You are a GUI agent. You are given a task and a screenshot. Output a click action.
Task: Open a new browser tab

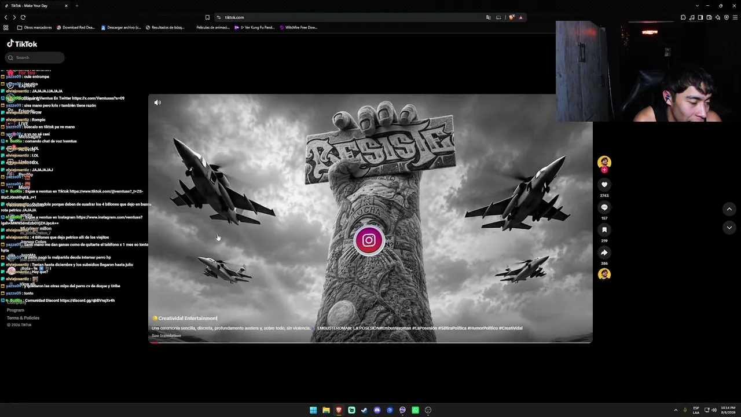76,6
